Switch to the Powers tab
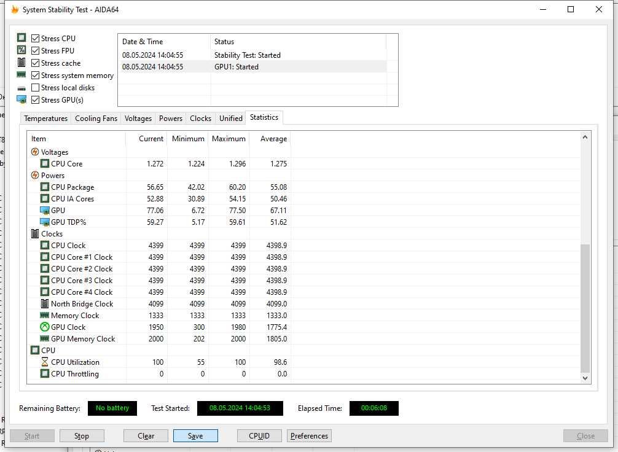The height and width of the screenshot is (452, 618). tap(171, 119)
